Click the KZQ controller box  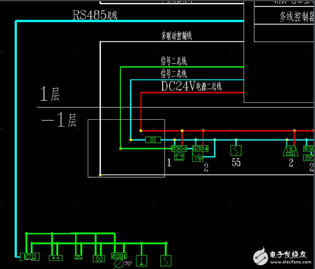point(30,257)
